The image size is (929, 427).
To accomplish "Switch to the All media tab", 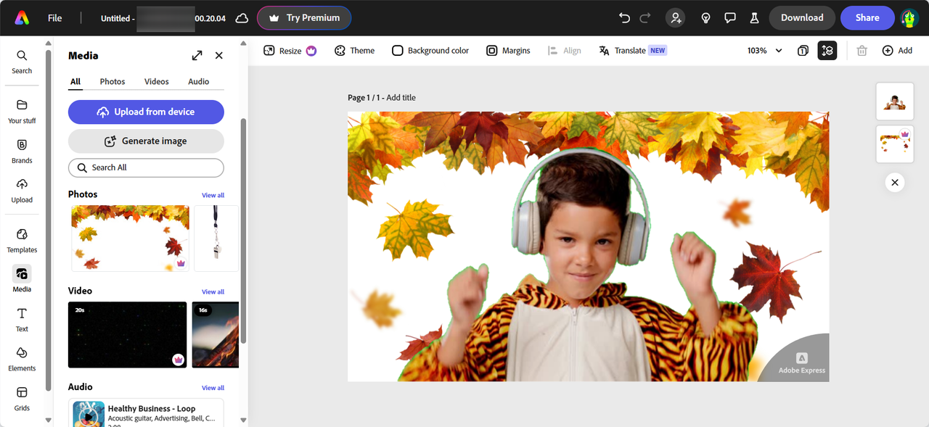I will pyautogui.click(x=75, y=82).
